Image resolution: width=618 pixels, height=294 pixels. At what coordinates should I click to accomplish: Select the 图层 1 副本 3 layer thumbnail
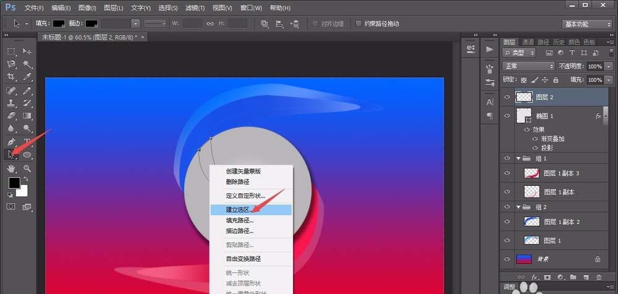click(531, 174)
